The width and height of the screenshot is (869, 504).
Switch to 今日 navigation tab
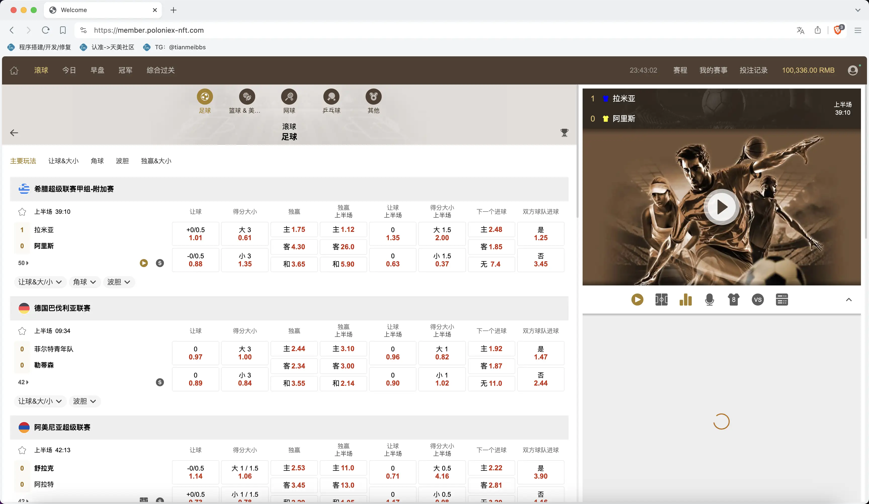[x=69, y=70]
